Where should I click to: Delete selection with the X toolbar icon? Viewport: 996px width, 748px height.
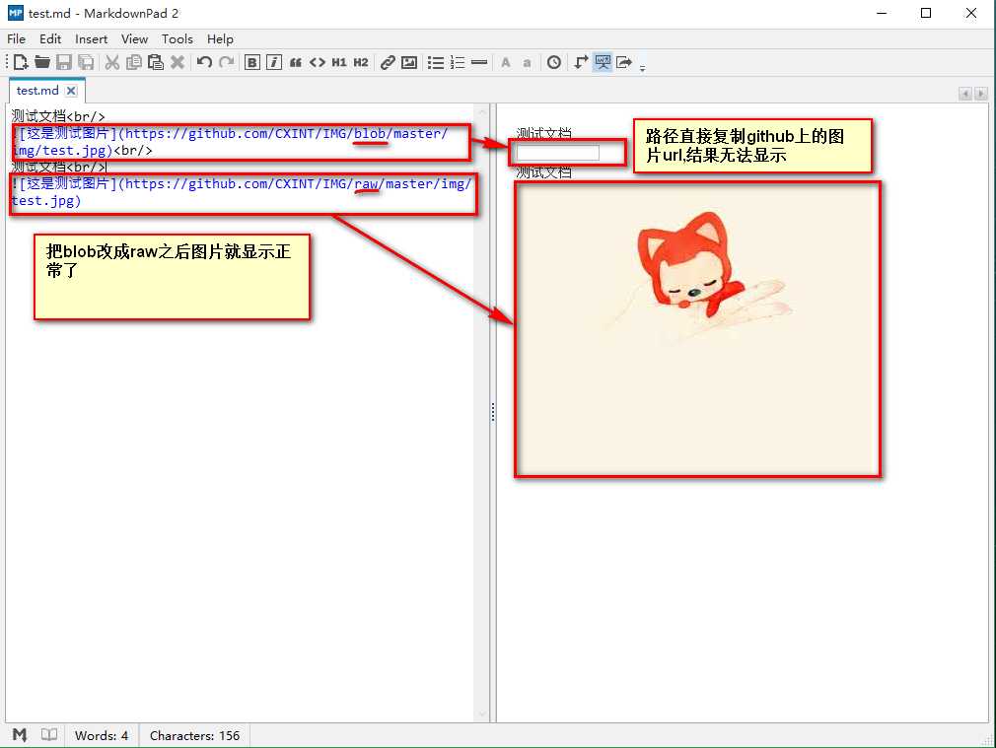[x=178, y=62]
